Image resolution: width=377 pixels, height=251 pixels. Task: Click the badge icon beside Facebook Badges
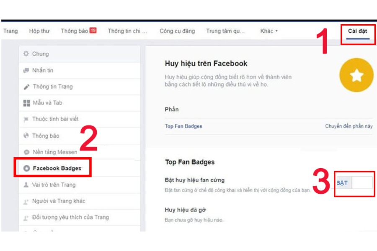pos(26,168)
